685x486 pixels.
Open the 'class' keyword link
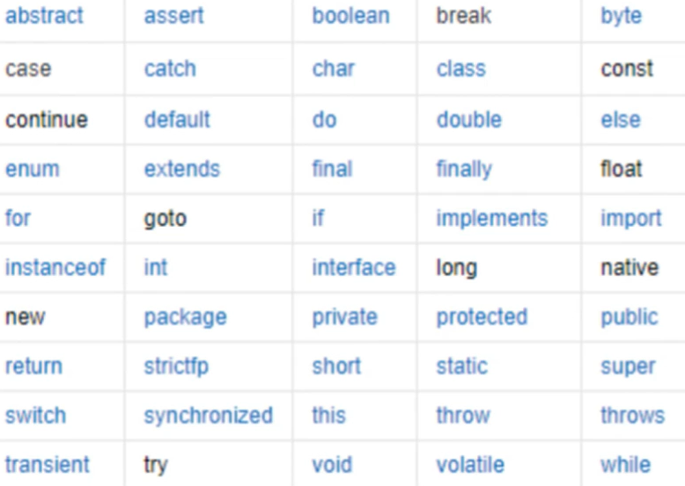click(x=460, y=69)
